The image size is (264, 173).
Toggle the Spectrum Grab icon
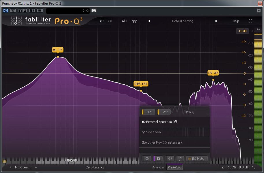pyautogui.click(x=158, y=159)
